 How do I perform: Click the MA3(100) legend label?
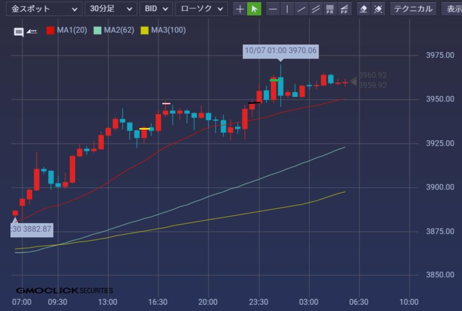[x=168, y=30]
